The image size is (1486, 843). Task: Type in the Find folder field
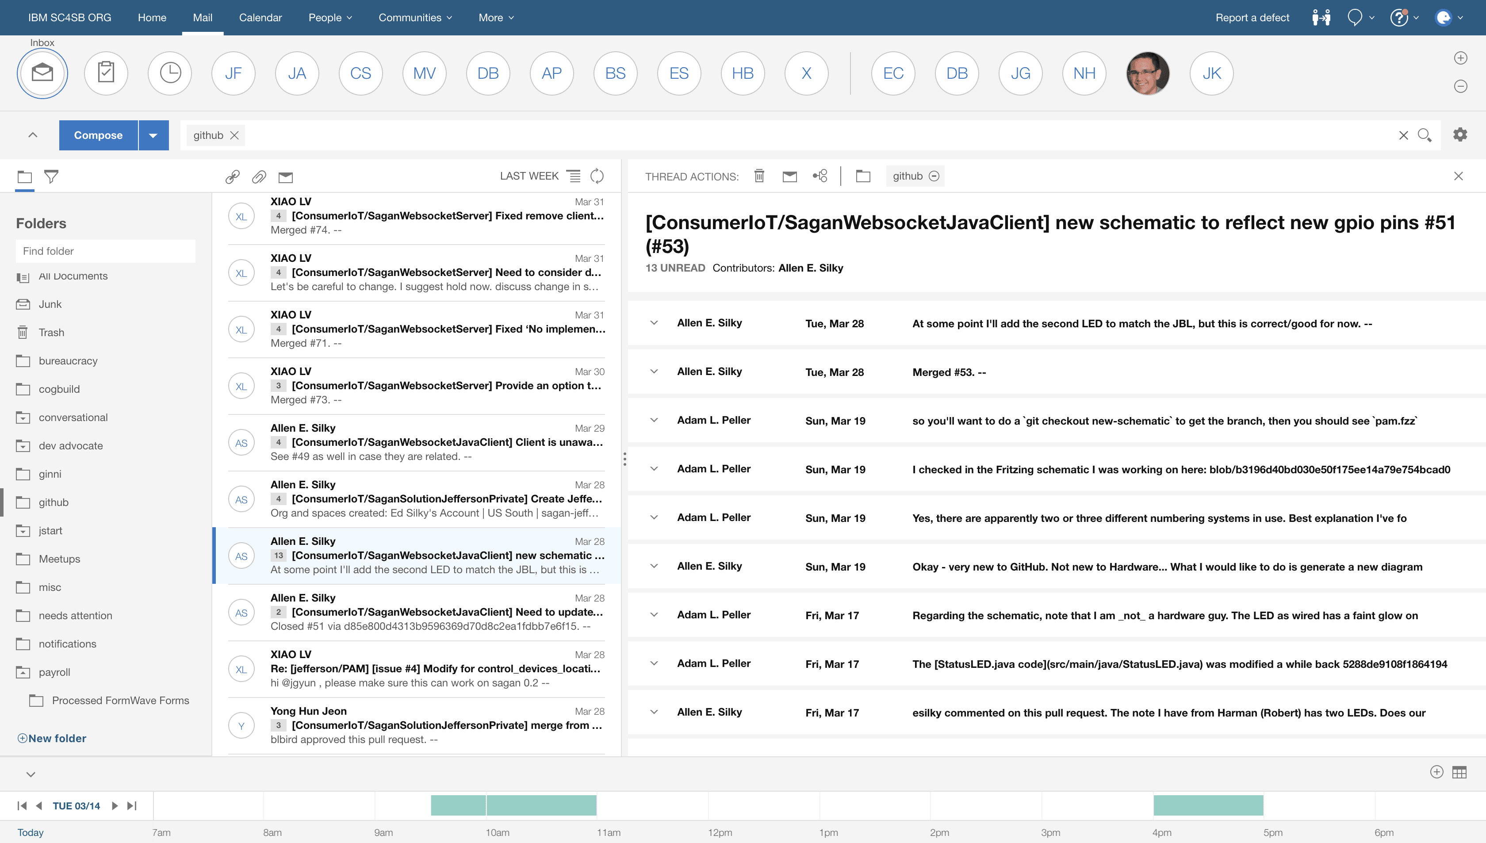pos(106,251)
